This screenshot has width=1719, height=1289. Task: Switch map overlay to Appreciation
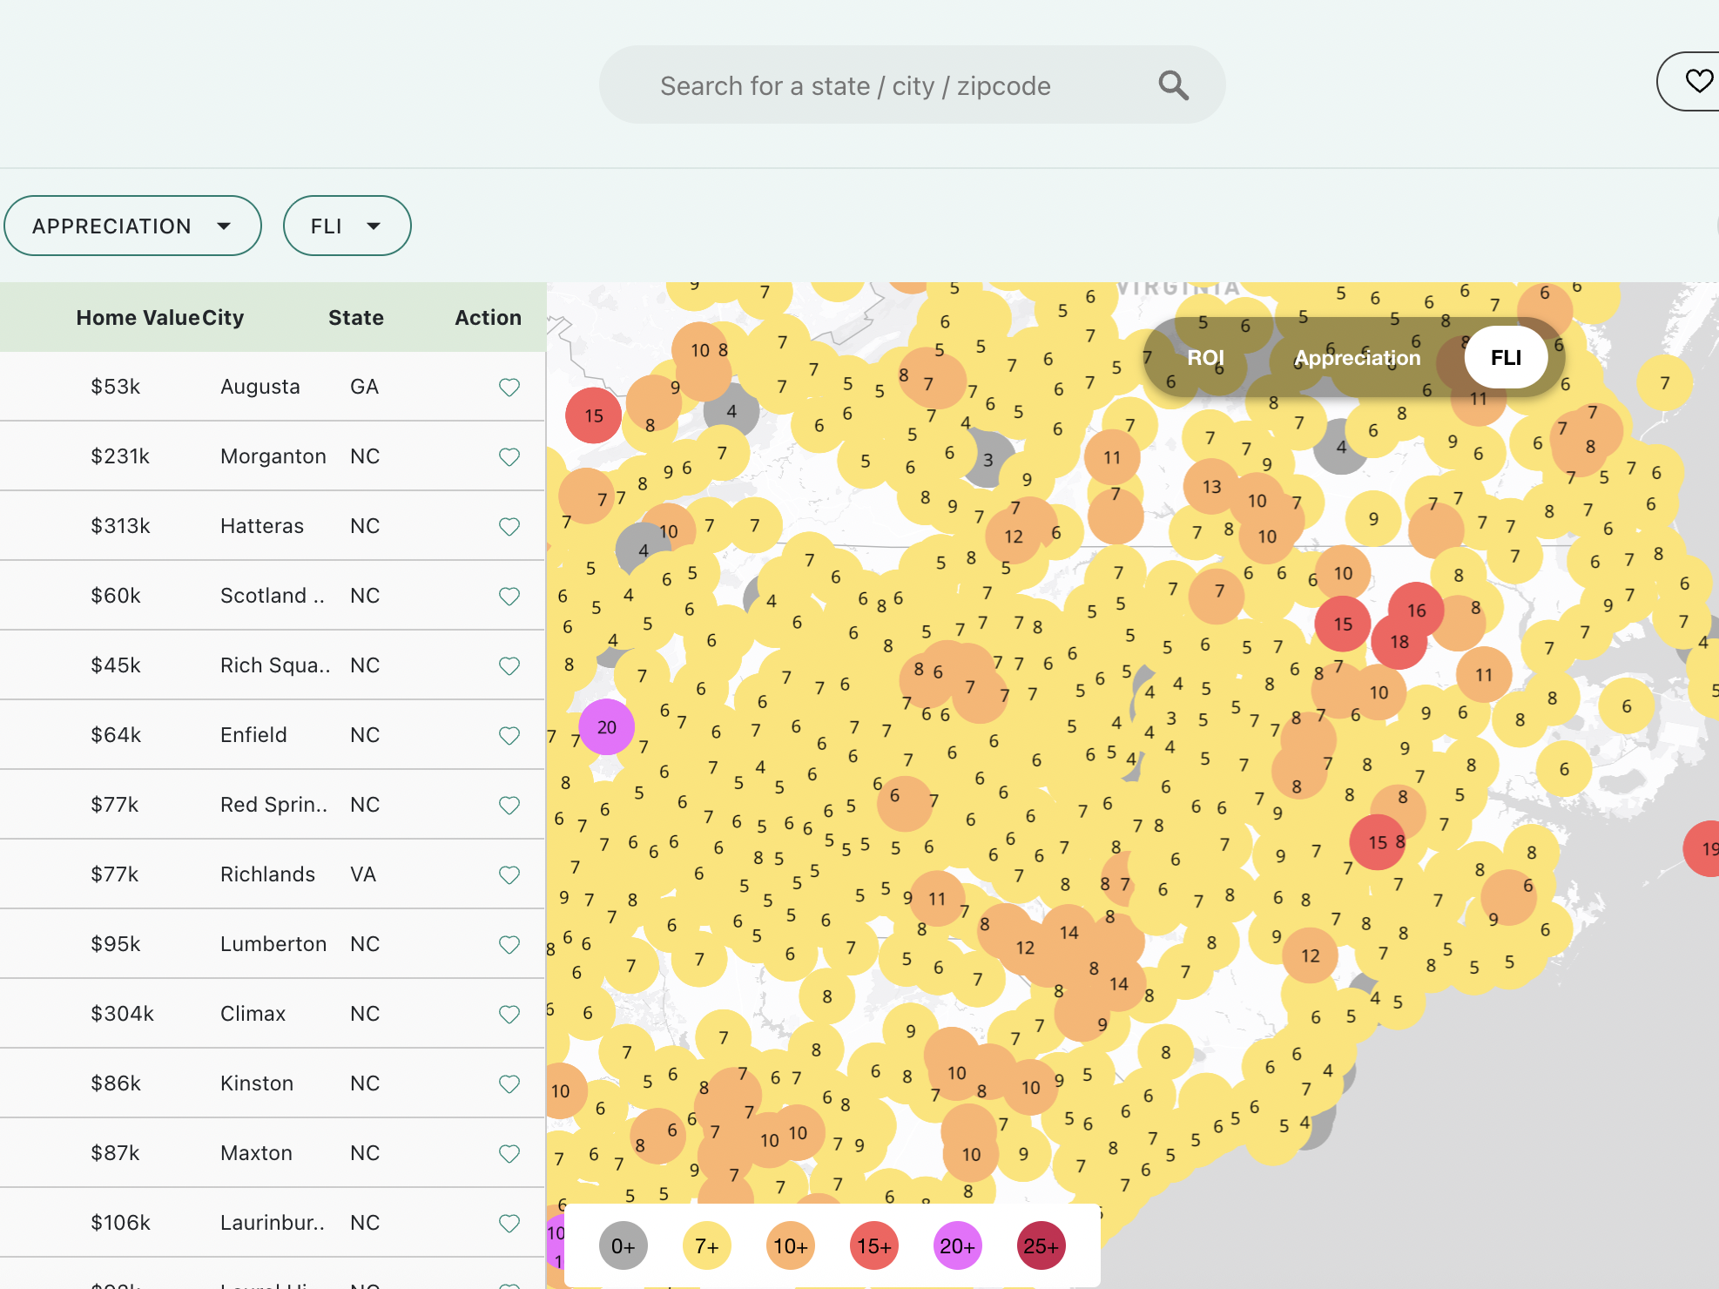point(1357,358)
